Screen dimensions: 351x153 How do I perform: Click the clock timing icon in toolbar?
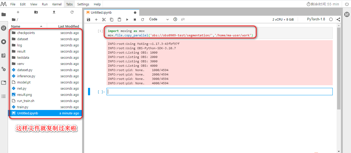(175, 19)
